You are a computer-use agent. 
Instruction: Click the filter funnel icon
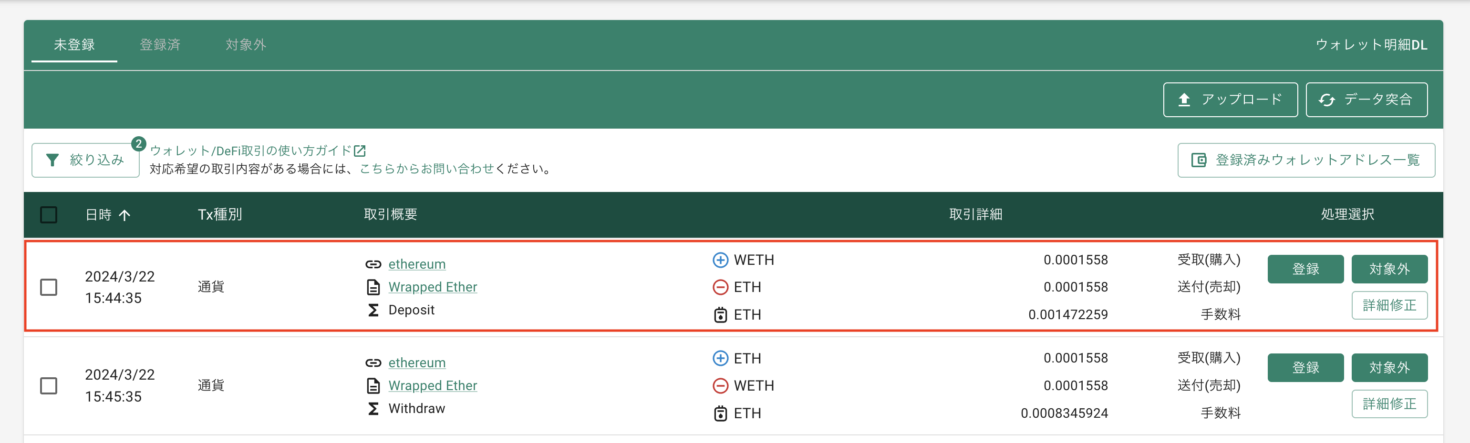tap(52, 160)
